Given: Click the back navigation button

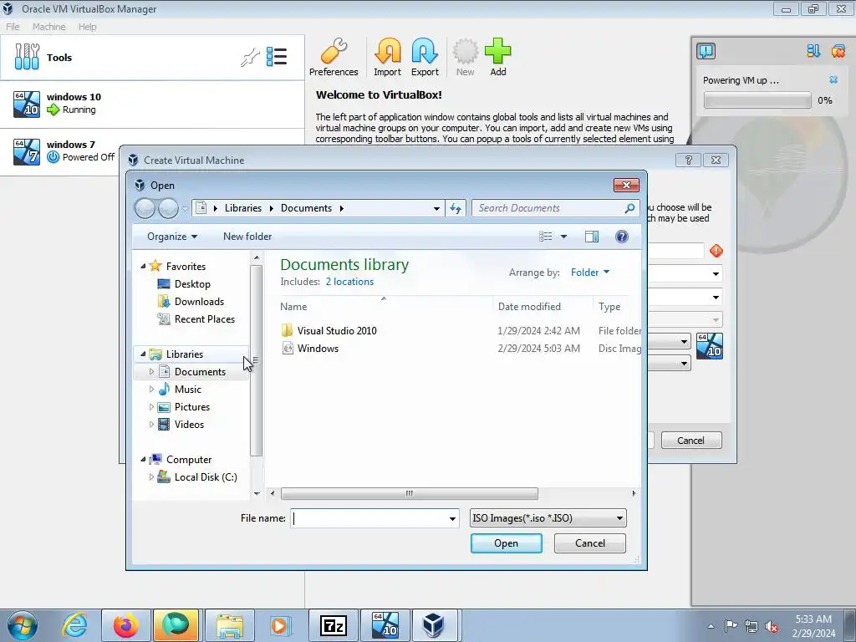Looking at the screenshot, I should click(145, 208).
